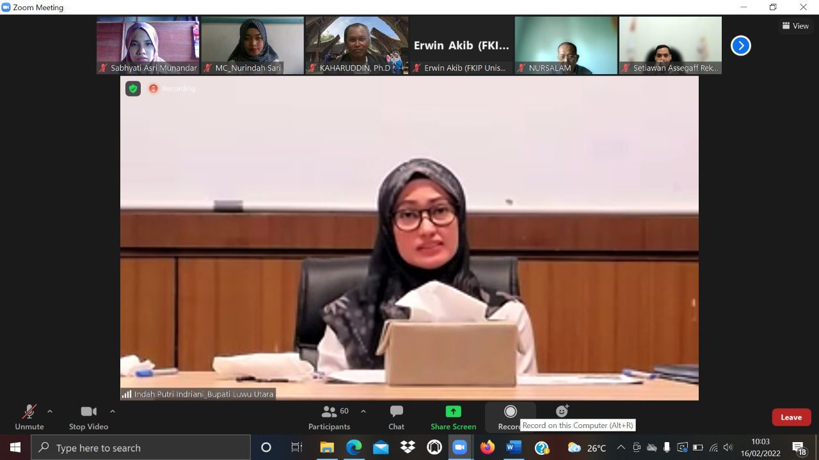This screenshot has height=460, width=819.
Task: Click the green encryption shield icon
Action: [x=133, y=89]
